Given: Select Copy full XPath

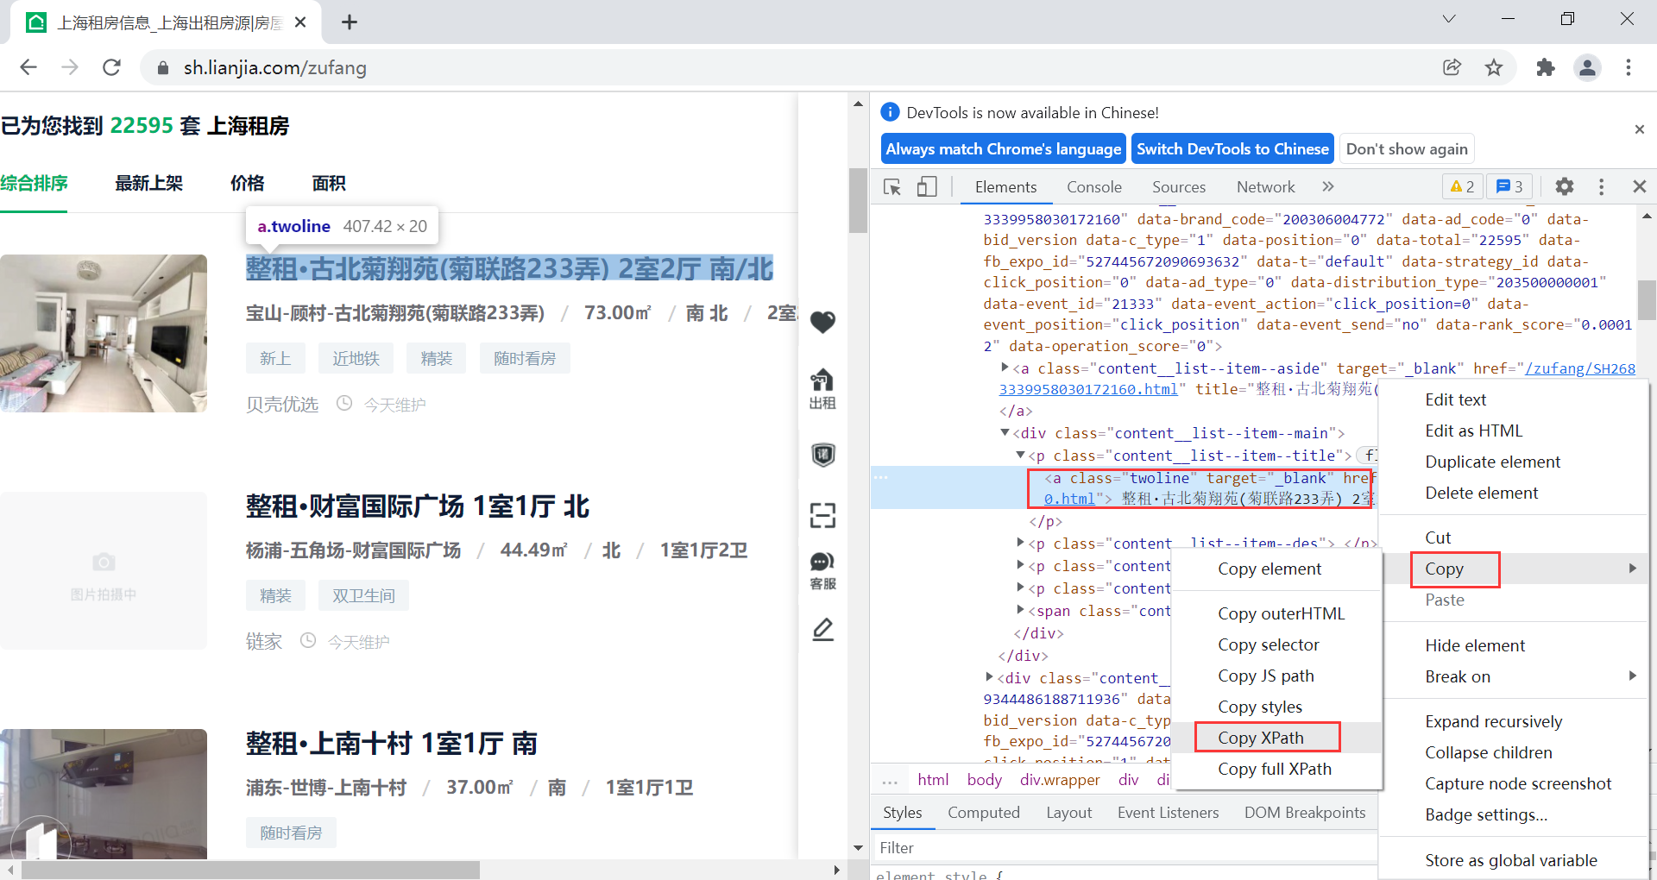Looking at the screenshot, I should (1277, 769).
